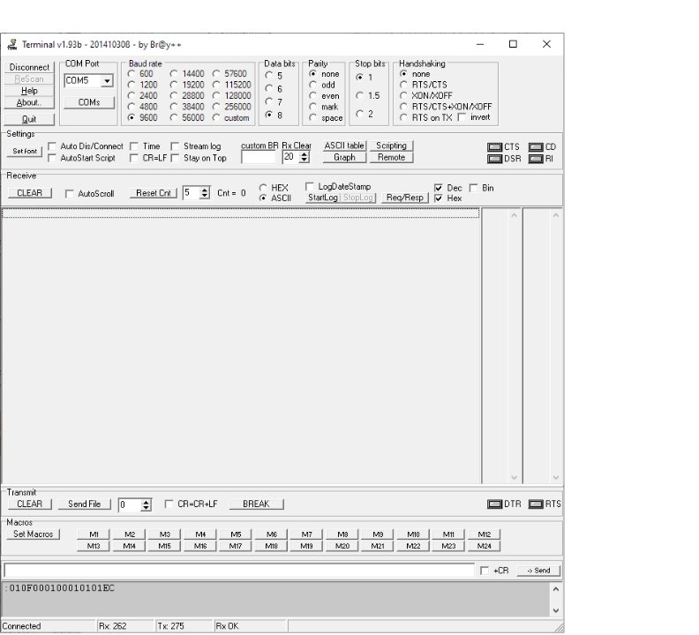
Task: Click the Terminal app icon in title bar
Action: pos(12,44)
